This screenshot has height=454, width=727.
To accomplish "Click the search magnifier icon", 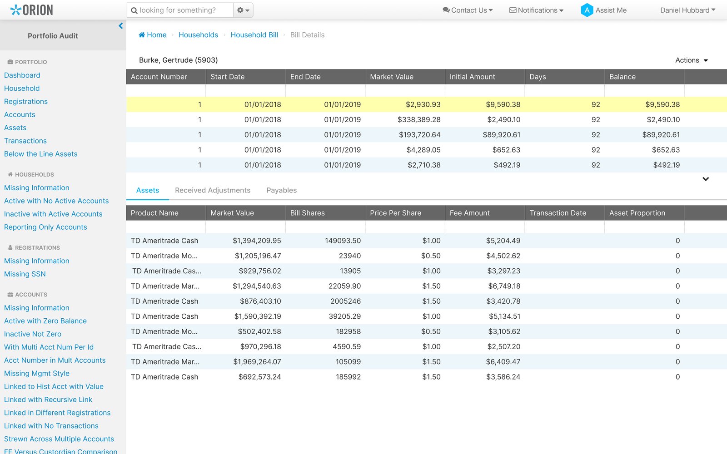I will click(x=134, y=10).
